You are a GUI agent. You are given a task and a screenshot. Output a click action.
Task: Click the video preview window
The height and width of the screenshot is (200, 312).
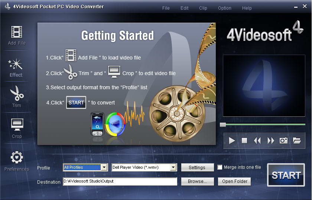[x=264, y=86]
